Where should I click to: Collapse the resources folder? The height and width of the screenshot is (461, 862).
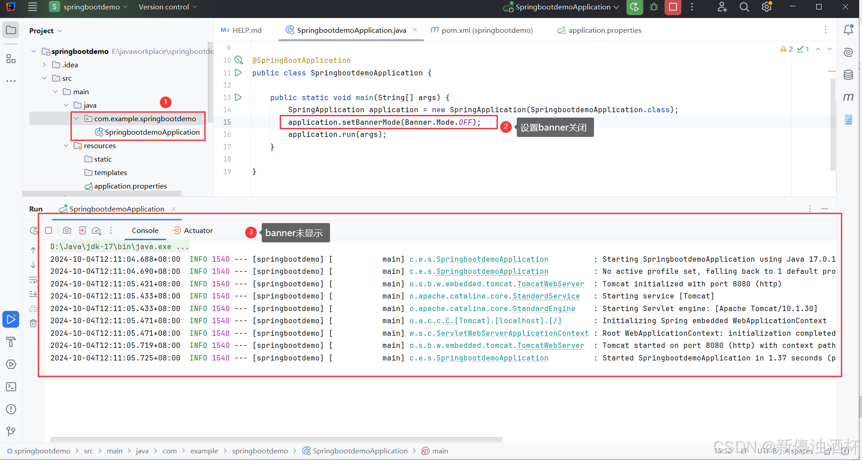pyautogui.click(x=66, y=145)
